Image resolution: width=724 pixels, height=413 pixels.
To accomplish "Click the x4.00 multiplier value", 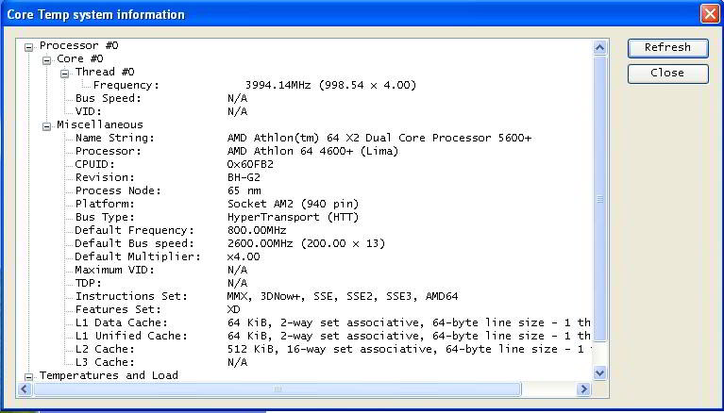I will 244,256.
